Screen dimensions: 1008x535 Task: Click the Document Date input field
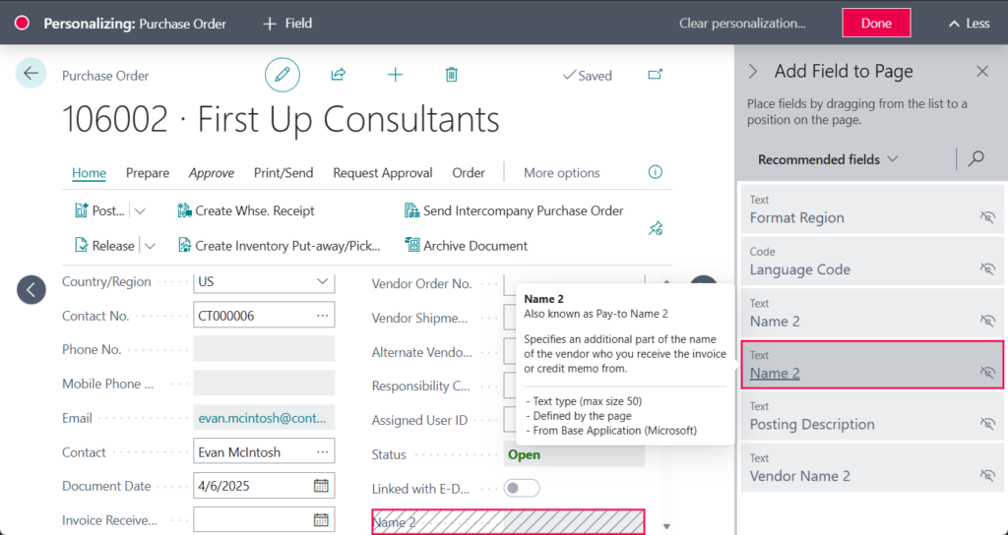254,486
